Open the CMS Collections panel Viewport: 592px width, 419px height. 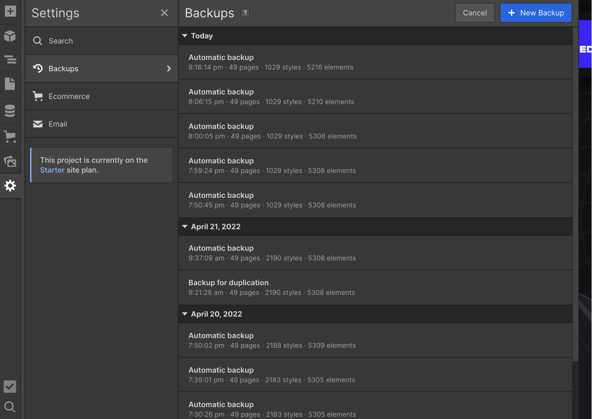tap(10, 111)
